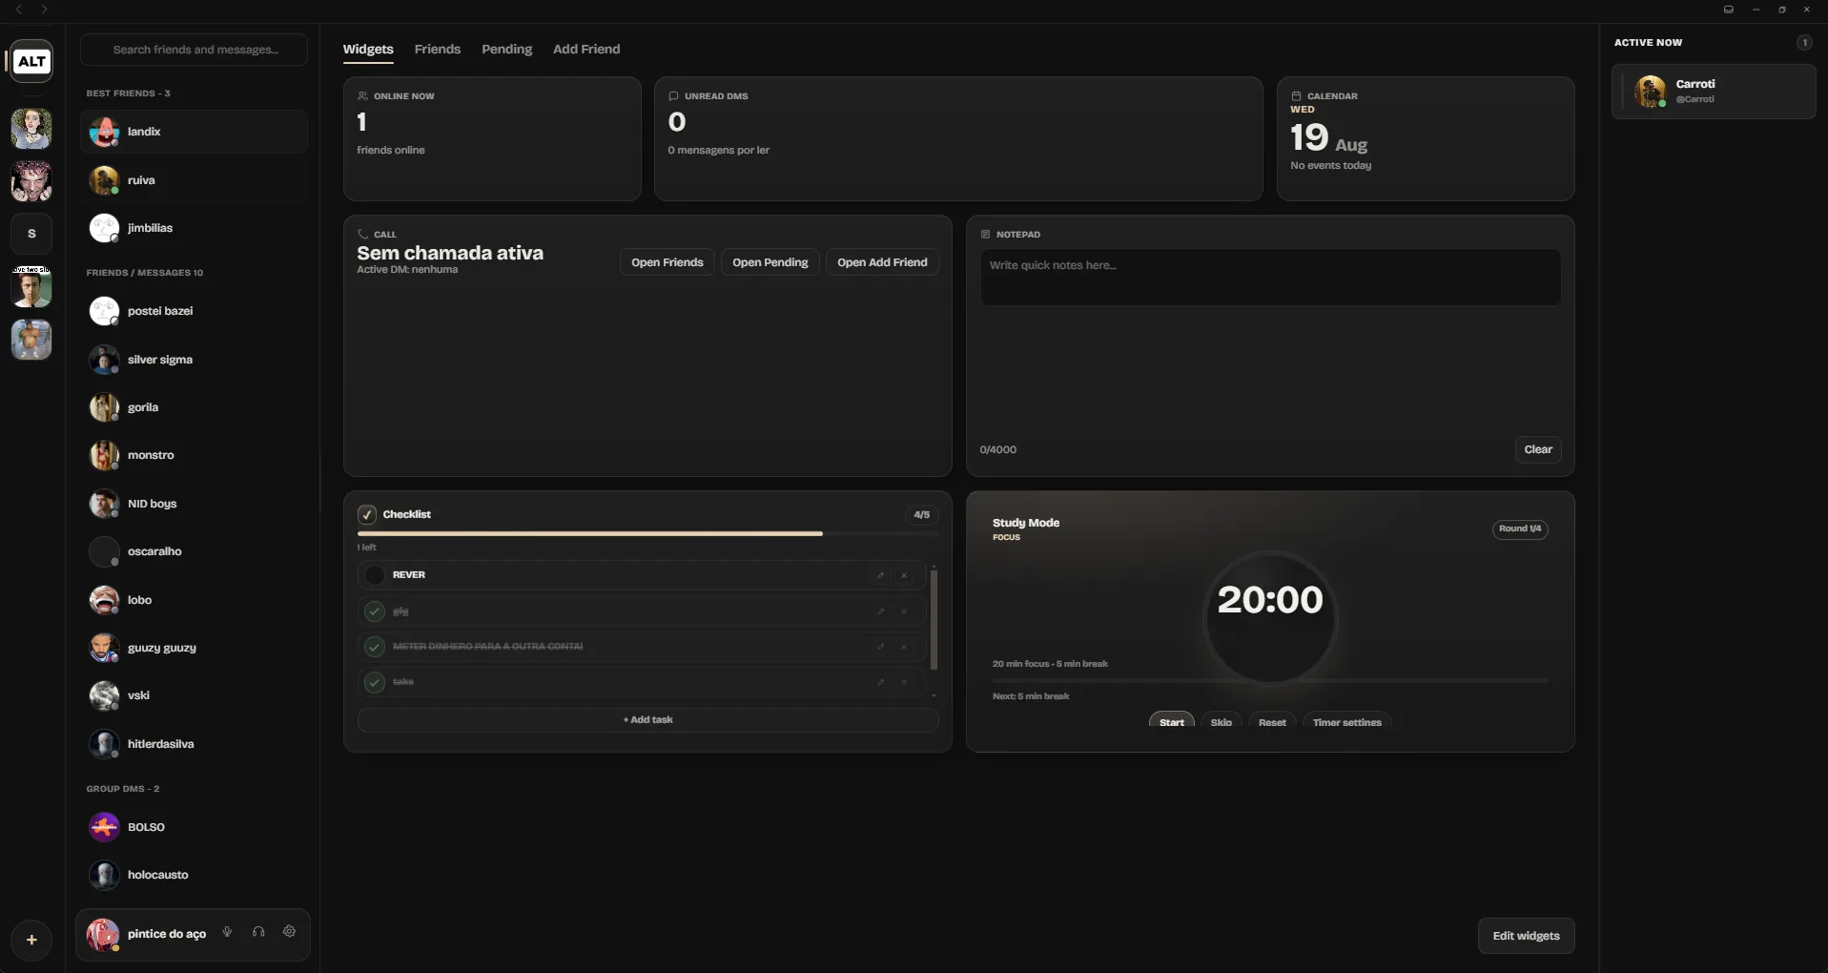Deafen audio with the headphones icon
This screenshot has width=1828, height=973.
pyautogui.click(x=258, y=932)
